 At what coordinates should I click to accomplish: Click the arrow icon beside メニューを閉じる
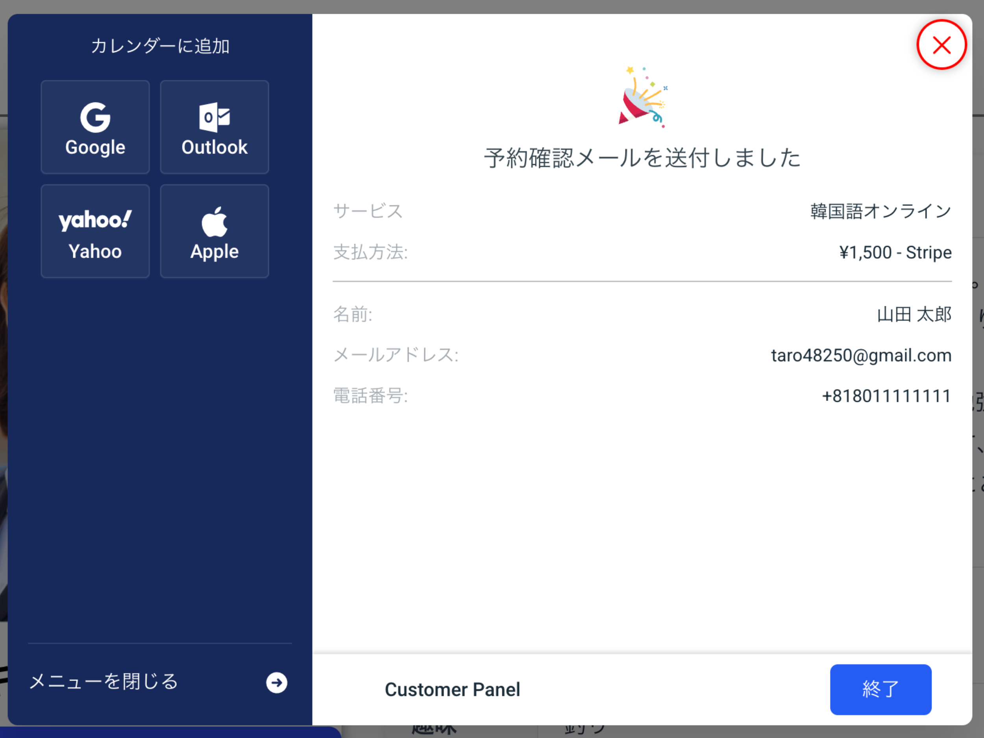(x=276, y=683)
